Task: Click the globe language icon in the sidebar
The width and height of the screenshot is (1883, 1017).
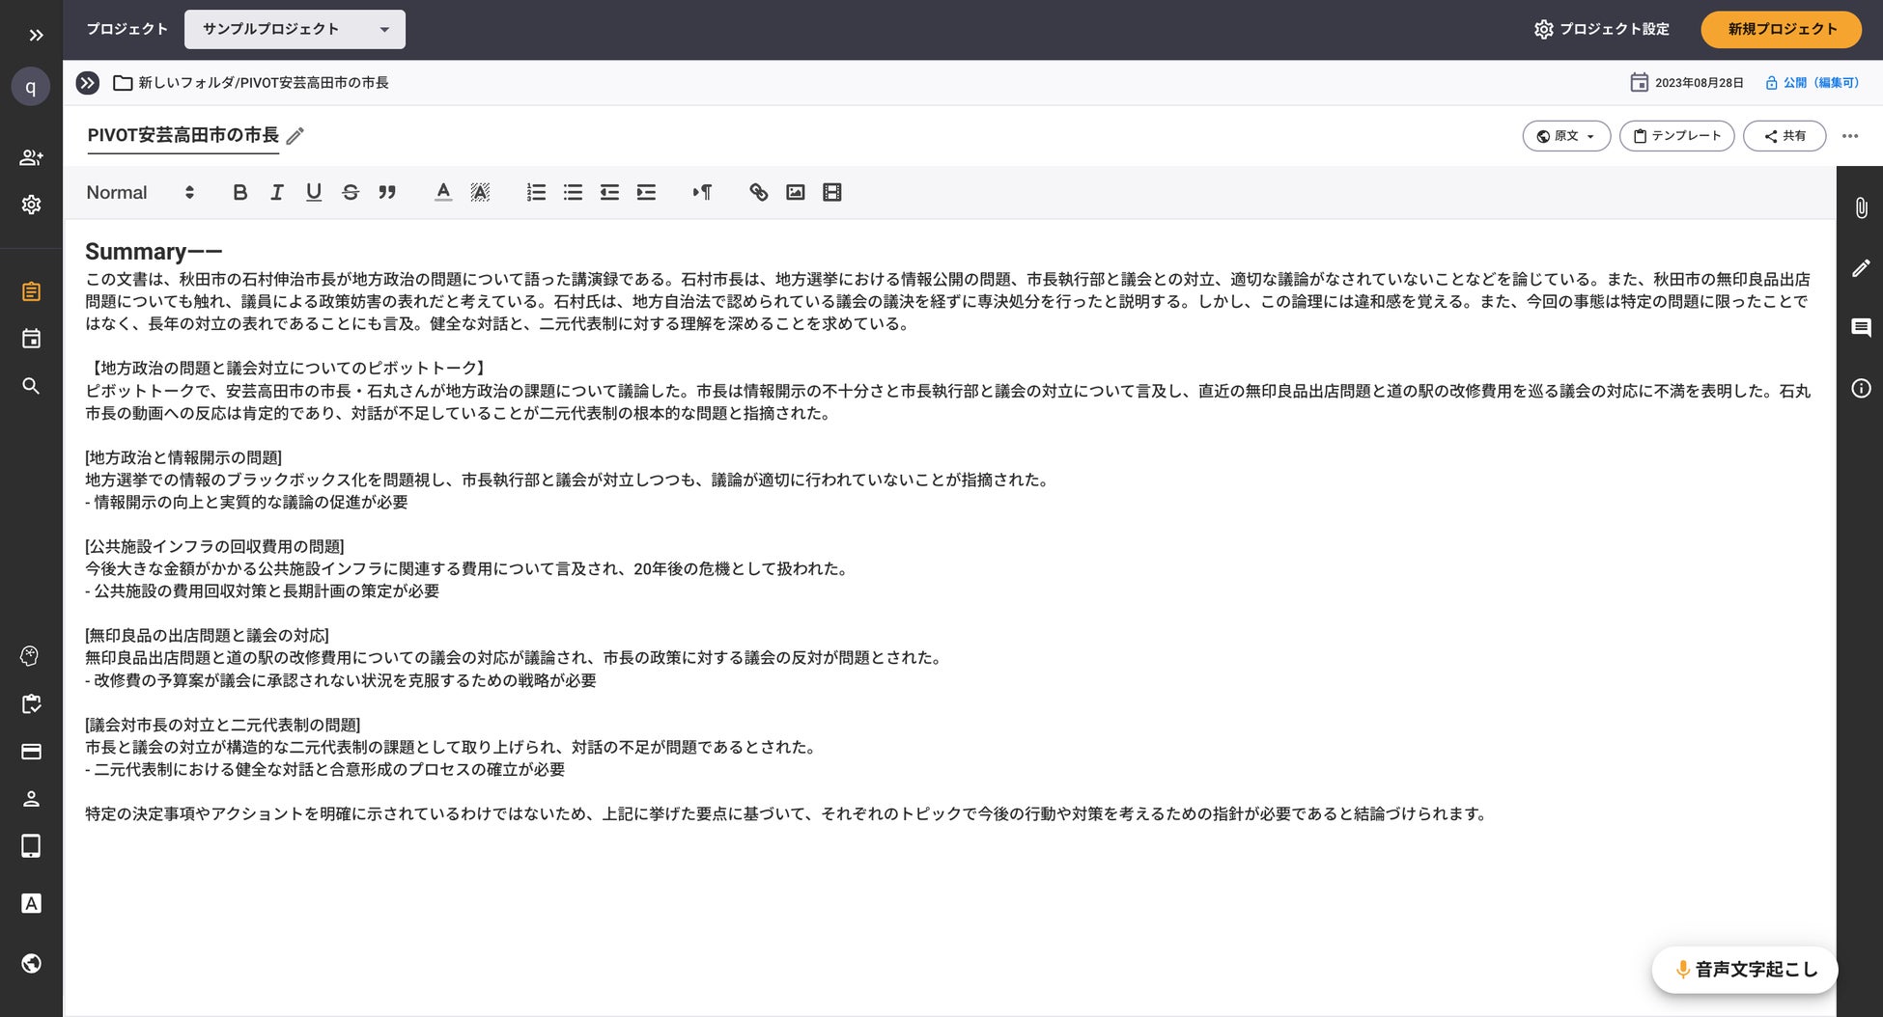Action: [31, 963]
